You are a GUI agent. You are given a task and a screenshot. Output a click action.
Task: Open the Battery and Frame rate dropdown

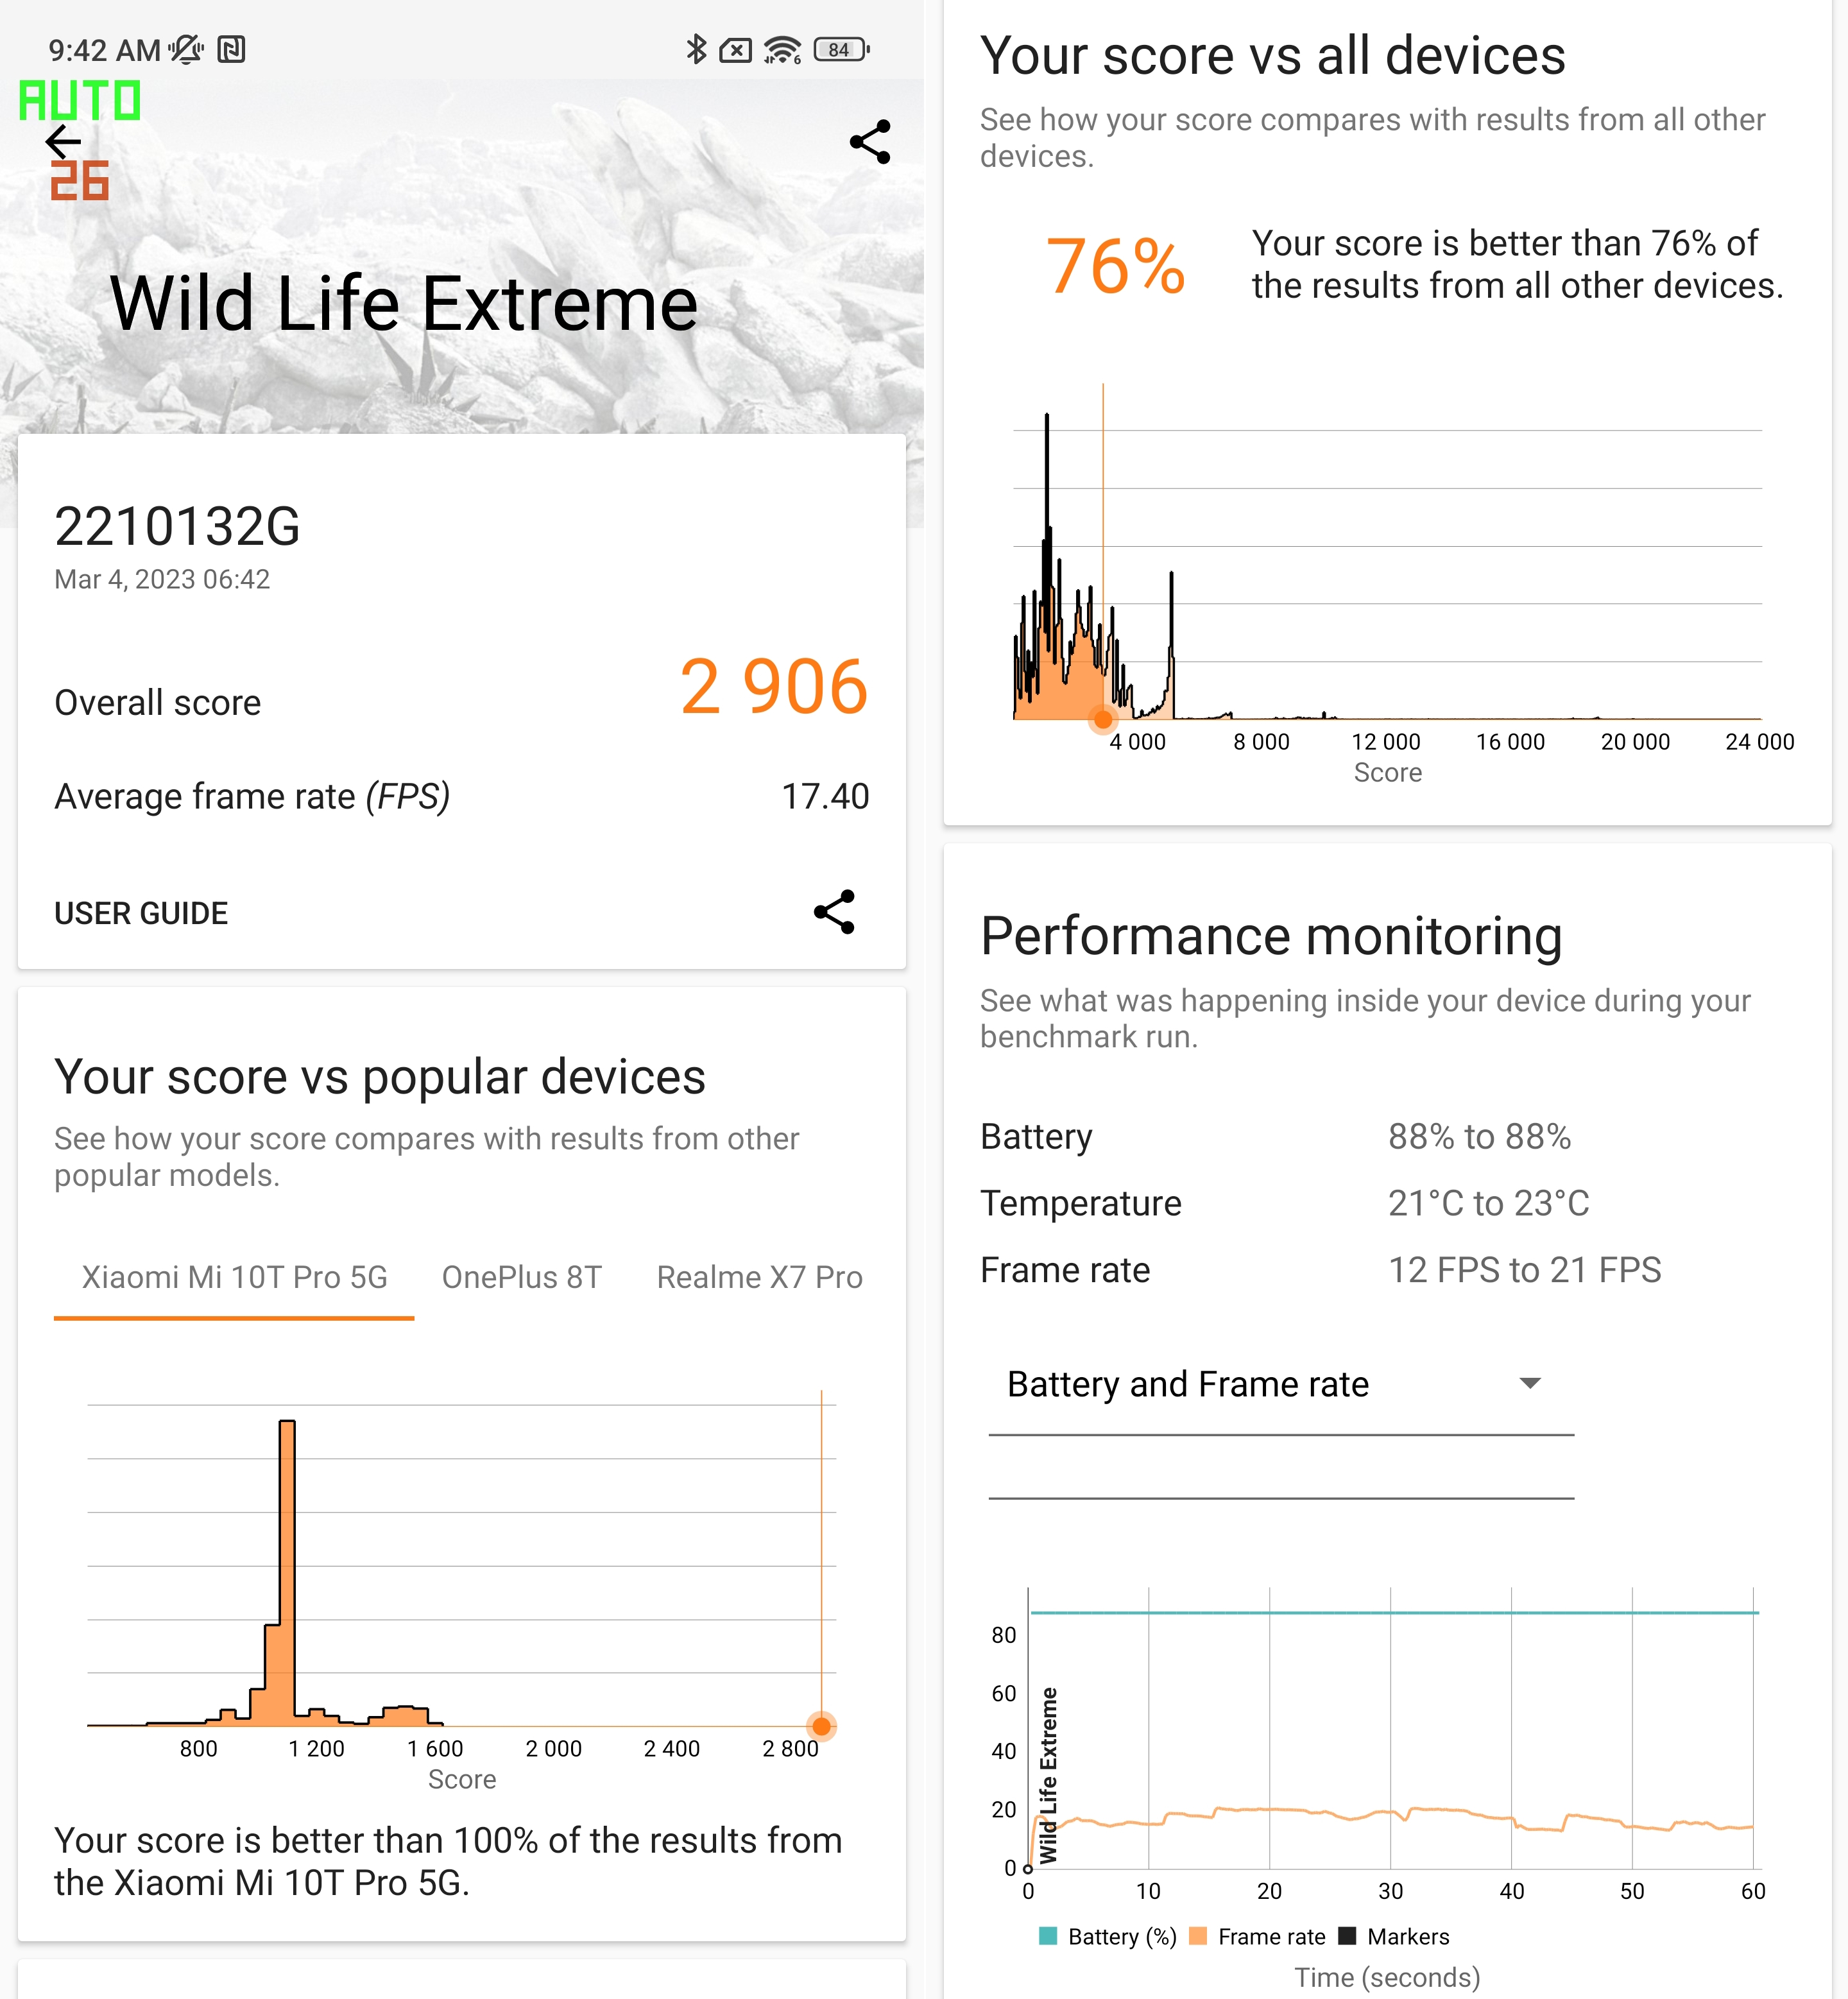point(1280,1385)
